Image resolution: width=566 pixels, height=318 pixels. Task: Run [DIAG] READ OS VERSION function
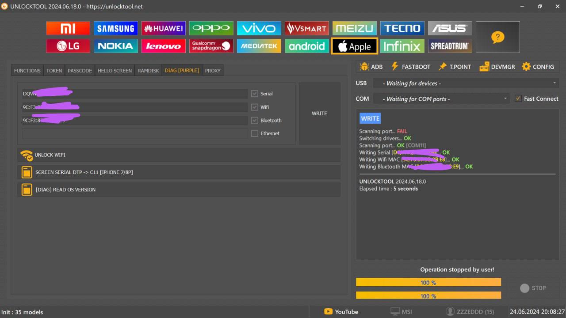179,189
